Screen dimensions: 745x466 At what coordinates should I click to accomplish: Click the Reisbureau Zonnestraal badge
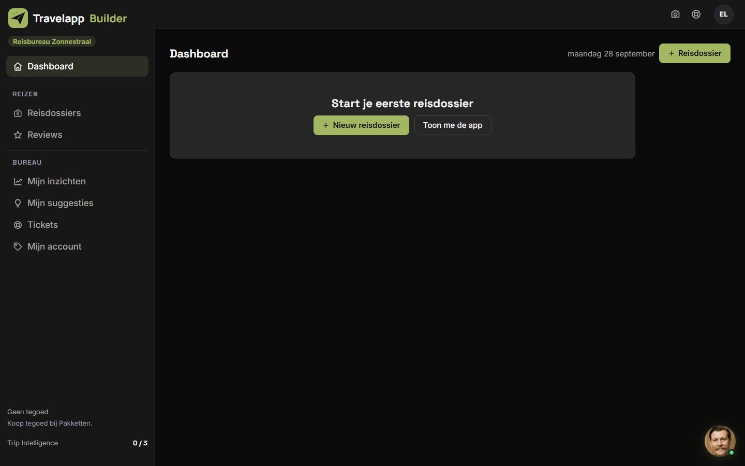click(x=52, y=41)
